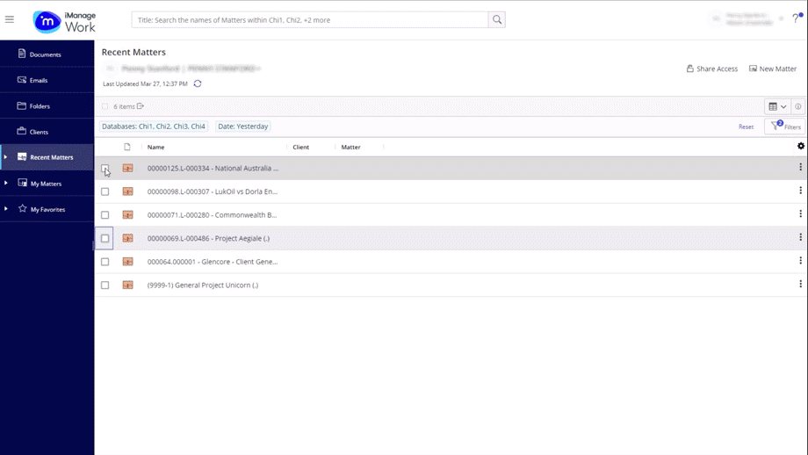This screenshot has width=808, height=455.
Task: Expand the My Matters tree in sidebar
Action: 6,184
